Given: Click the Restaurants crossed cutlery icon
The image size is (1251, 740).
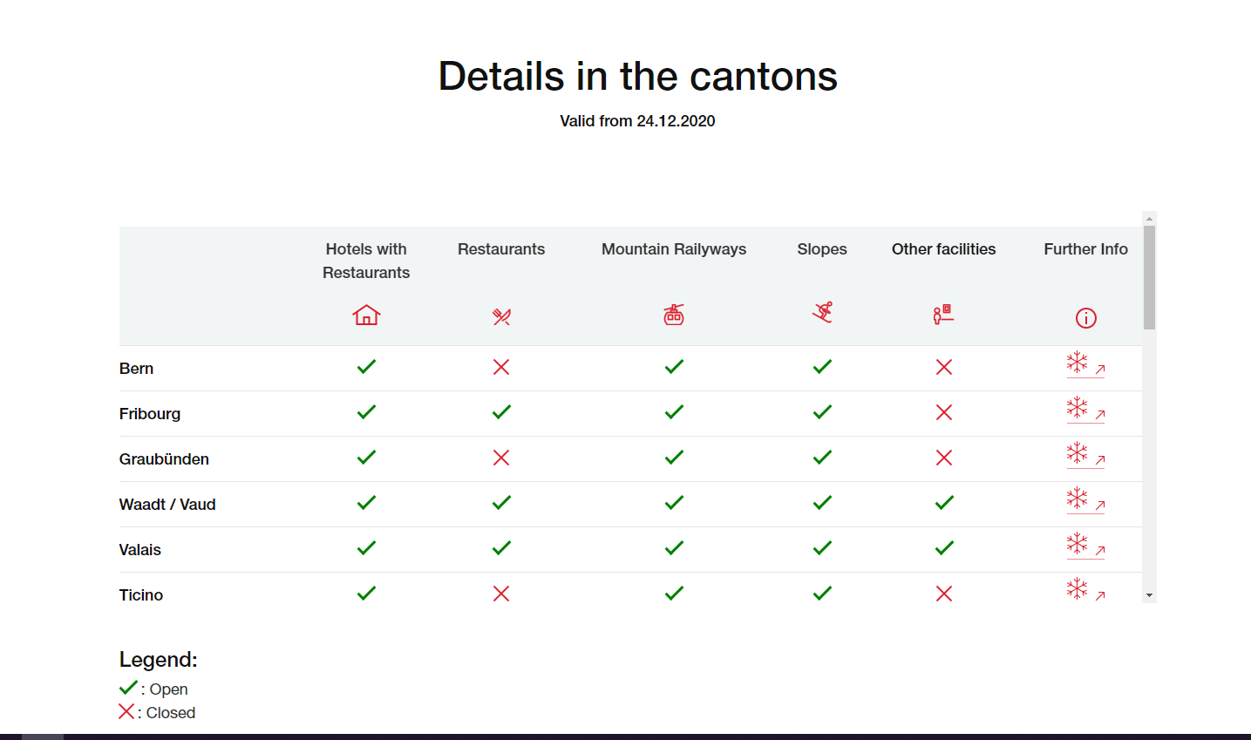Looking at the screenshot, I should [x=501, y=316].
